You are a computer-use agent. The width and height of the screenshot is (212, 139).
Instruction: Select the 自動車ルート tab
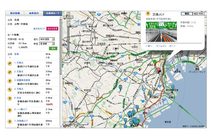[52, 13]
